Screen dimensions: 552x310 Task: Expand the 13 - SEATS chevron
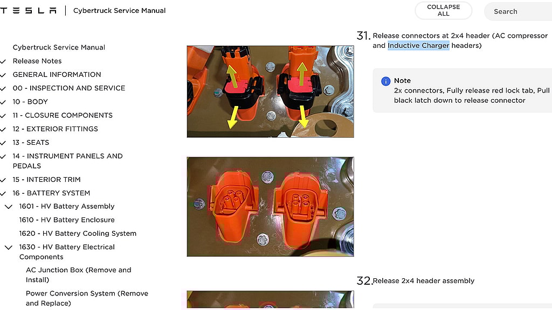tap(3, 143)
